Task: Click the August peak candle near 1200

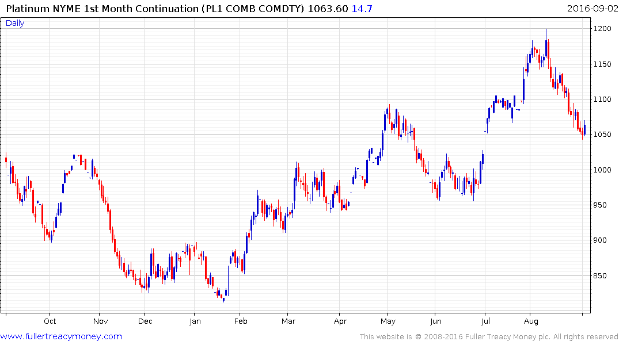Action: point(546,43)
